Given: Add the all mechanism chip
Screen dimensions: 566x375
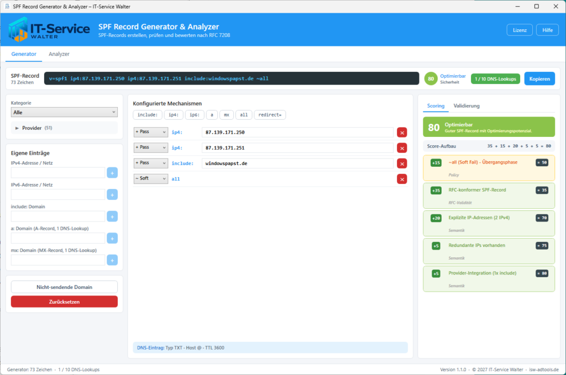Looking at the screenshot, I should click(244, 115).
